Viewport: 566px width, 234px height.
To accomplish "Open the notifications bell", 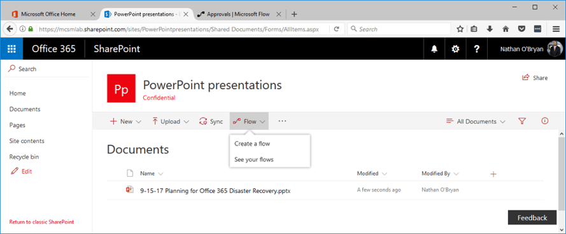I will 434,50.
